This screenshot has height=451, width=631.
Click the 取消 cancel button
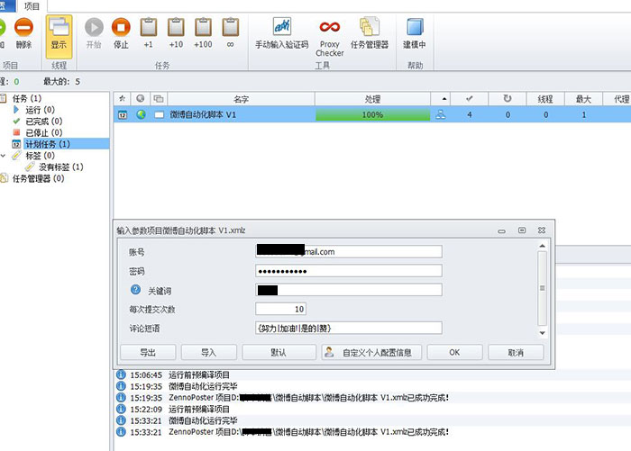click(x=516, y=353)
